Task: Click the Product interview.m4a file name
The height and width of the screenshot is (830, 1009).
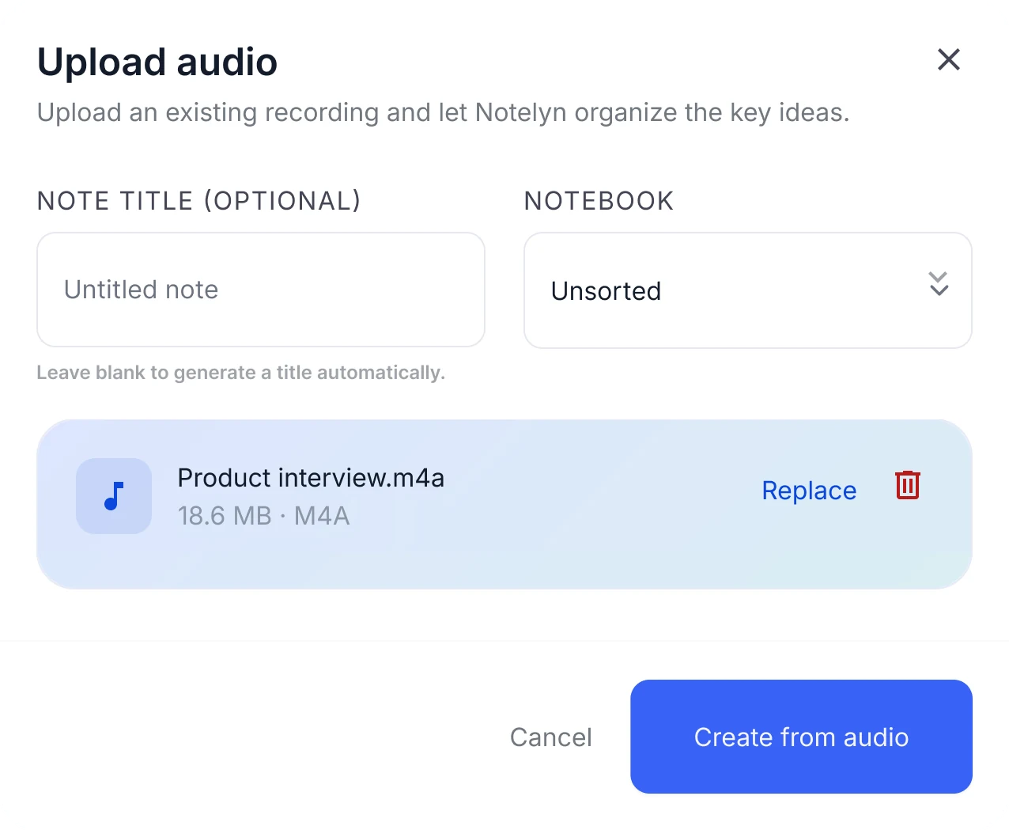Action: [x=311, y=478]
